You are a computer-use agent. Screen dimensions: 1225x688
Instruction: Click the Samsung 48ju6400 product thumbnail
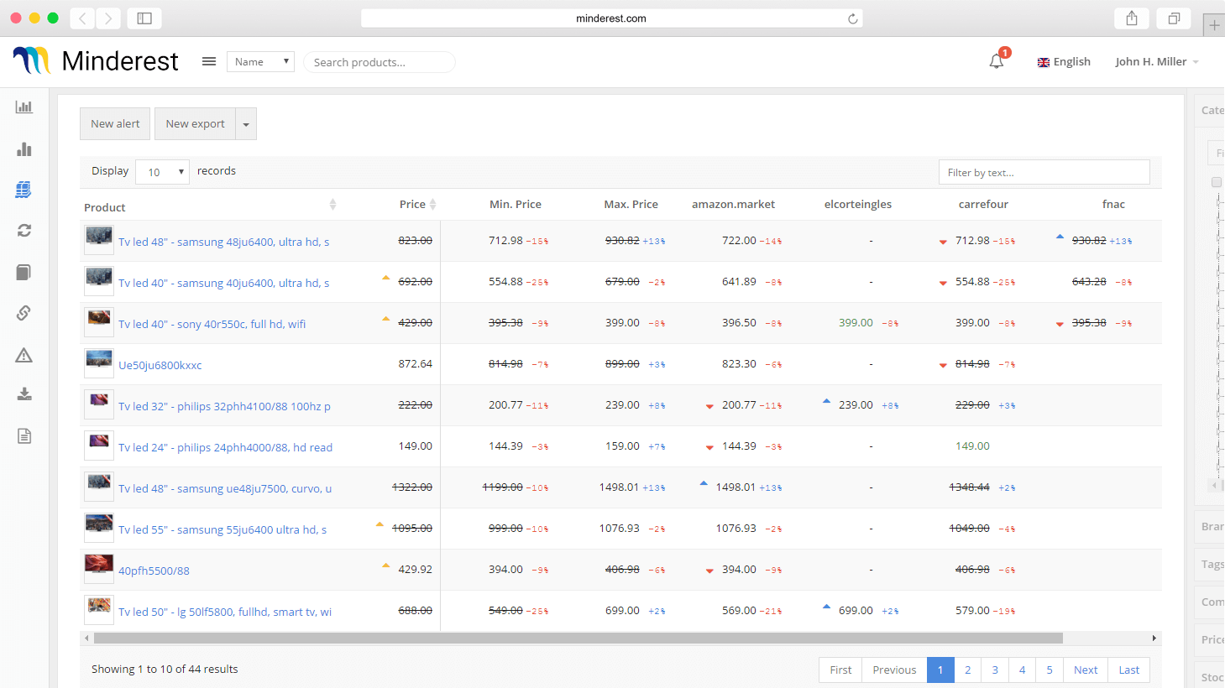[99, 240]
